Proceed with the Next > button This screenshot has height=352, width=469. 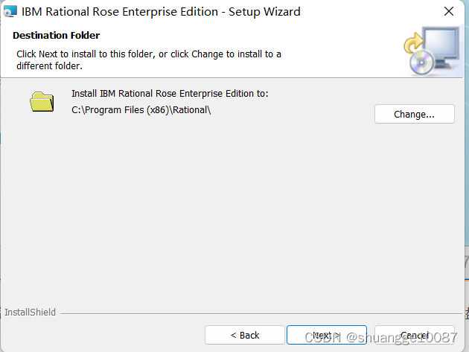tap(327, 335)
